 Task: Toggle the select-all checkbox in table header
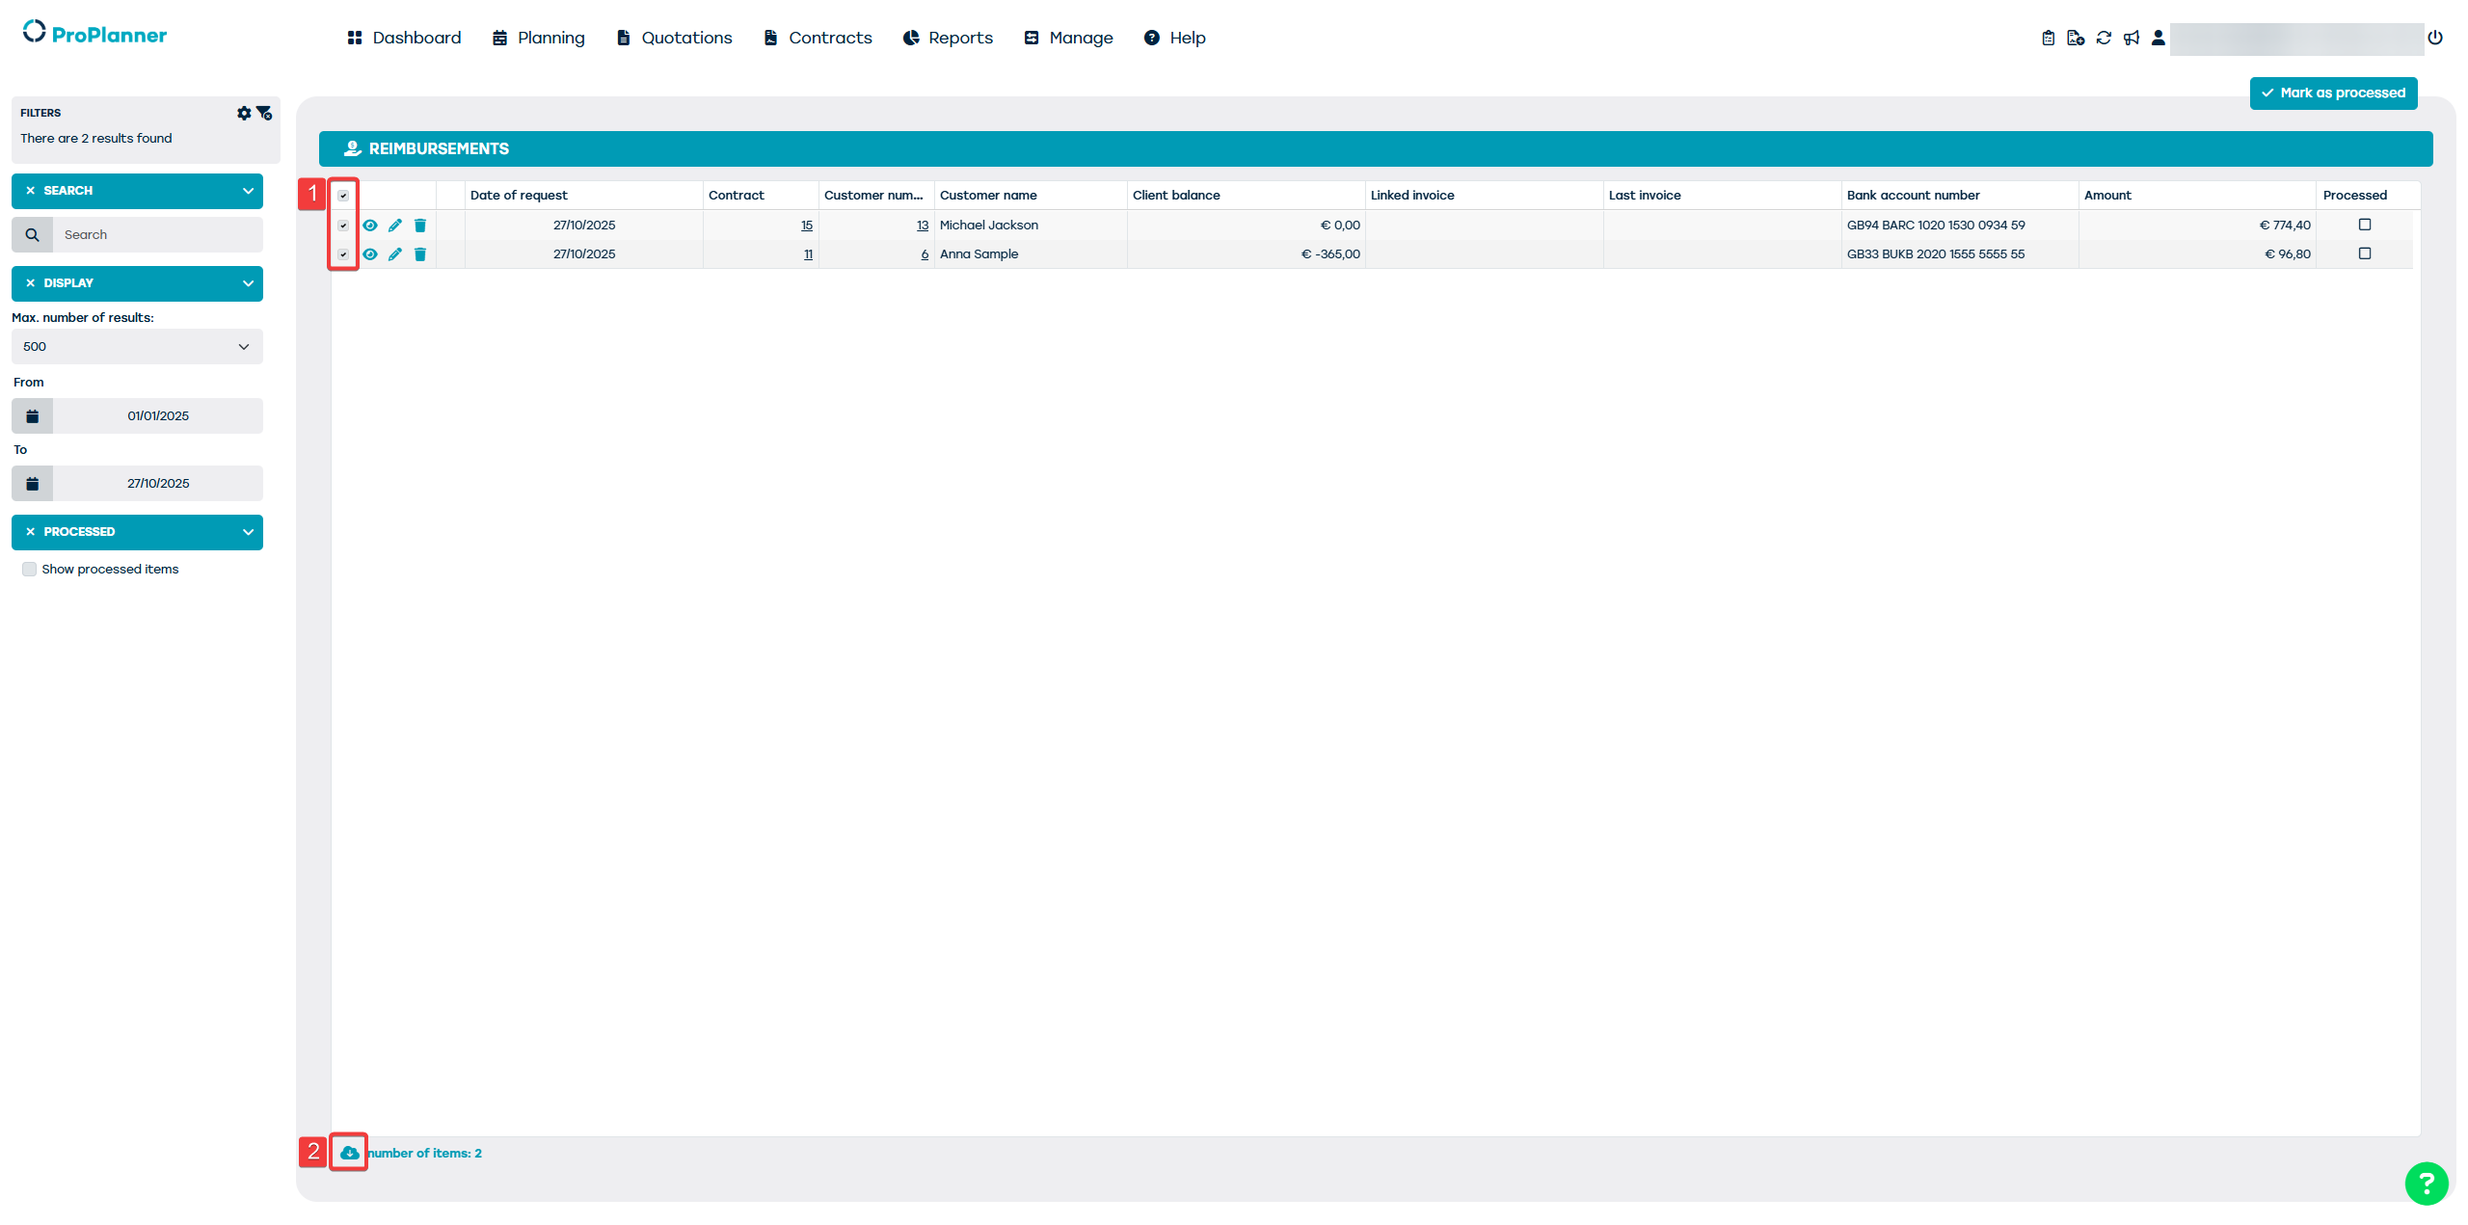coord(343,196)
